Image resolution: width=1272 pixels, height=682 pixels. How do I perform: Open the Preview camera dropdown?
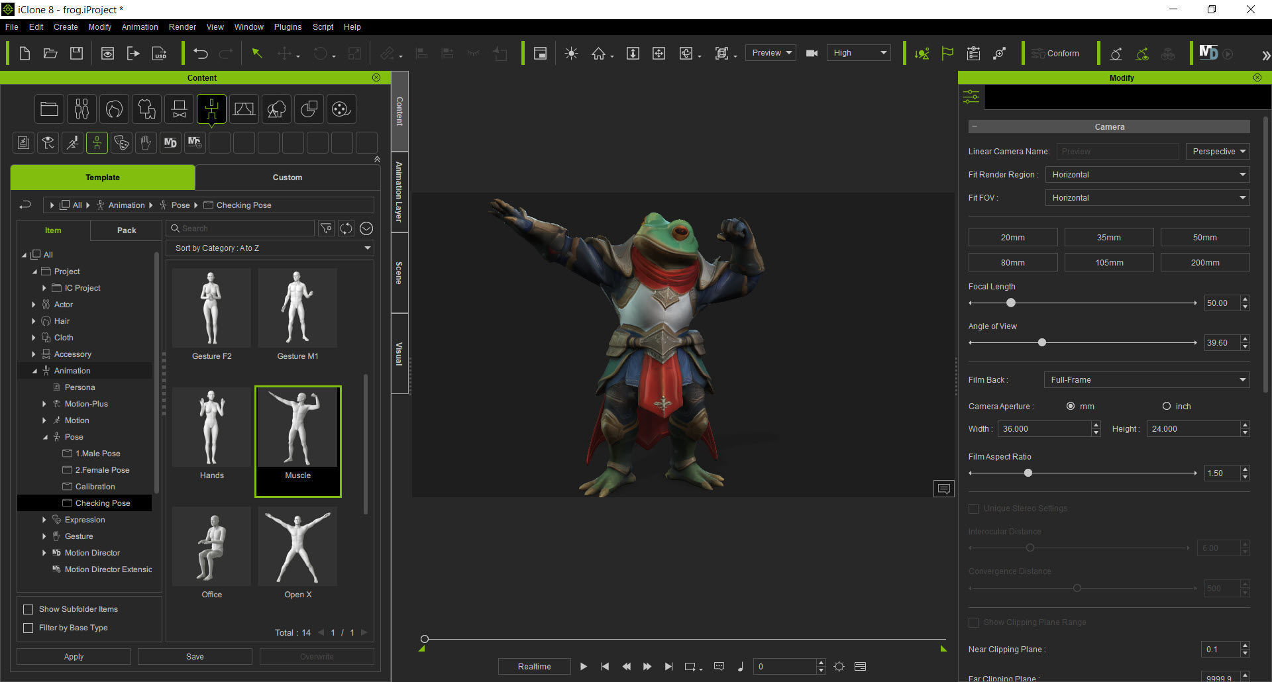770,53
